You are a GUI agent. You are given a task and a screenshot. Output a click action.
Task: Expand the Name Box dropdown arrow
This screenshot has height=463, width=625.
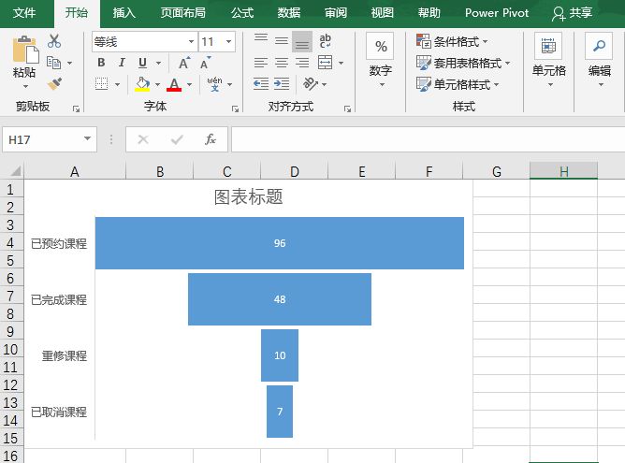[88, 139]
